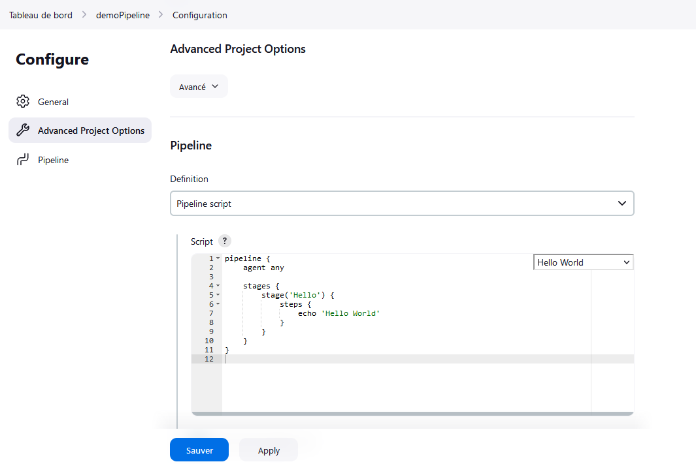Collapse code fold arrow on line 5
This screenshot has height=464, width=696.
(218, 295)
